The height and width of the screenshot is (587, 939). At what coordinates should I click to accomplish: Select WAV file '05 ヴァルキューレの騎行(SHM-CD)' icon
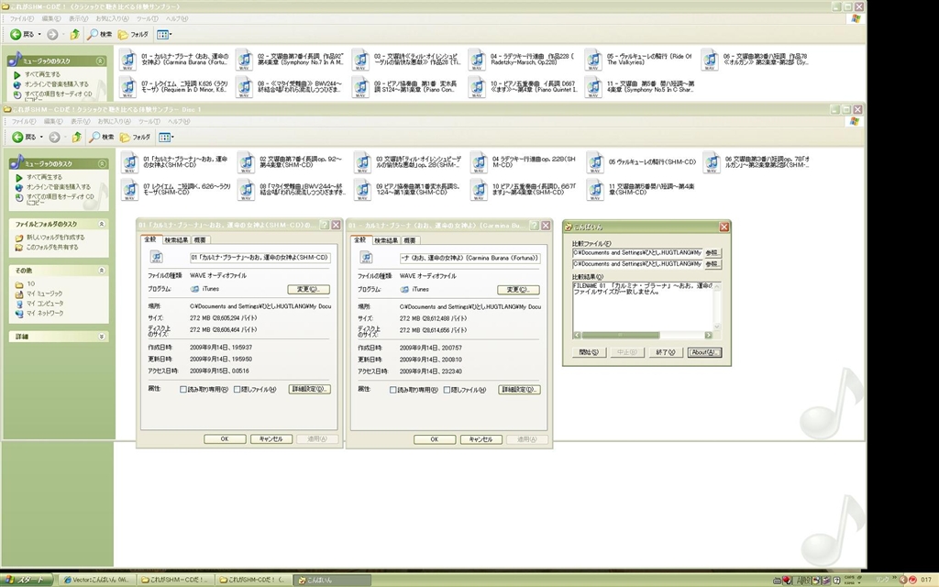[594, 162]
